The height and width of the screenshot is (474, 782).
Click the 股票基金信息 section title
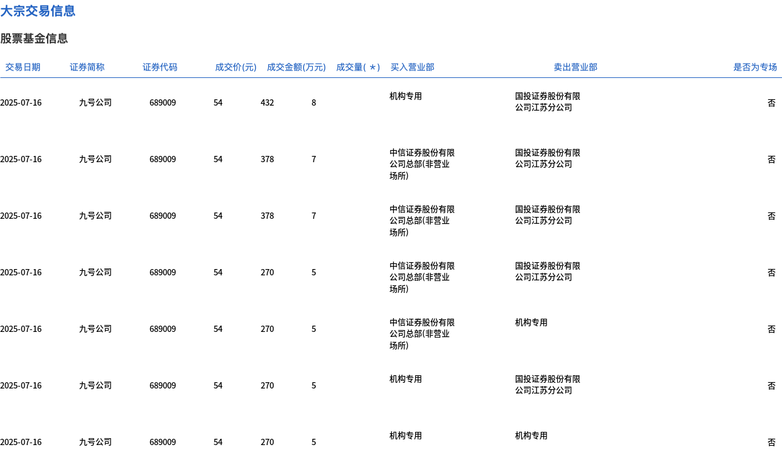[x=34, y=38]
